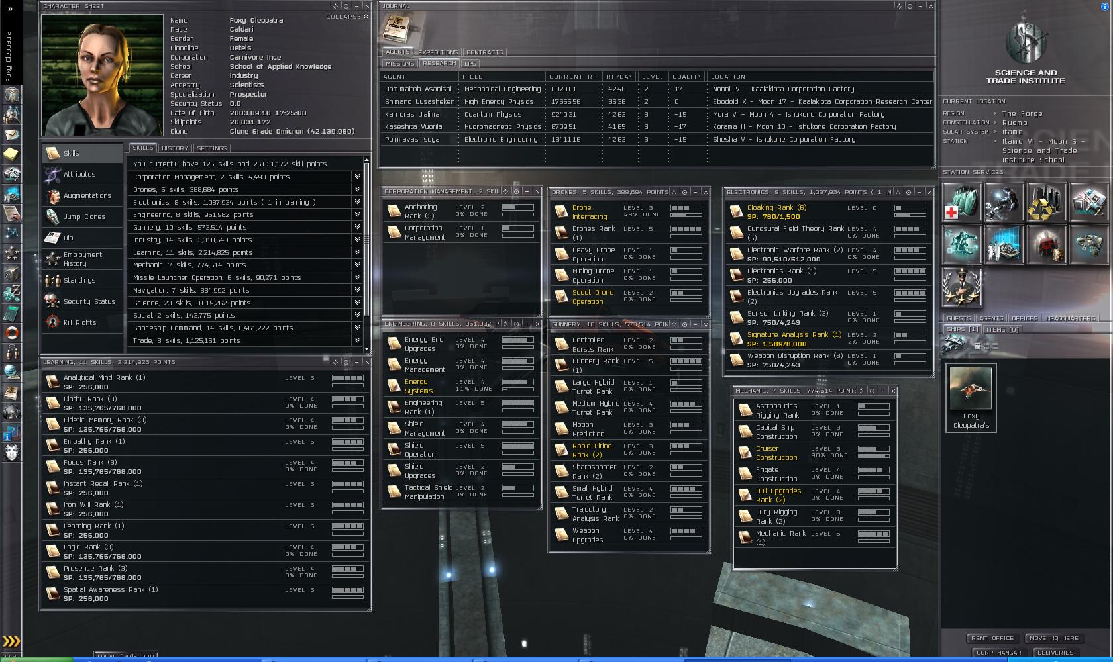Open the officer with gold stars station service

[x=961, y=287]
